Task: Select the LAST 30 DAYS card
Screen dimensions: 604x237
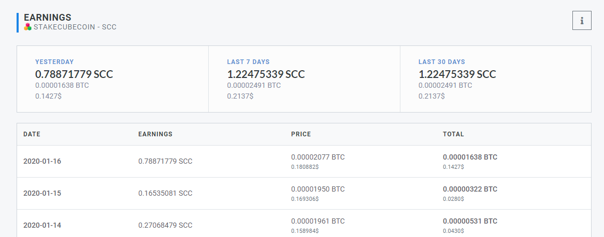Action: pyautogui.click(x=495, y=79)
